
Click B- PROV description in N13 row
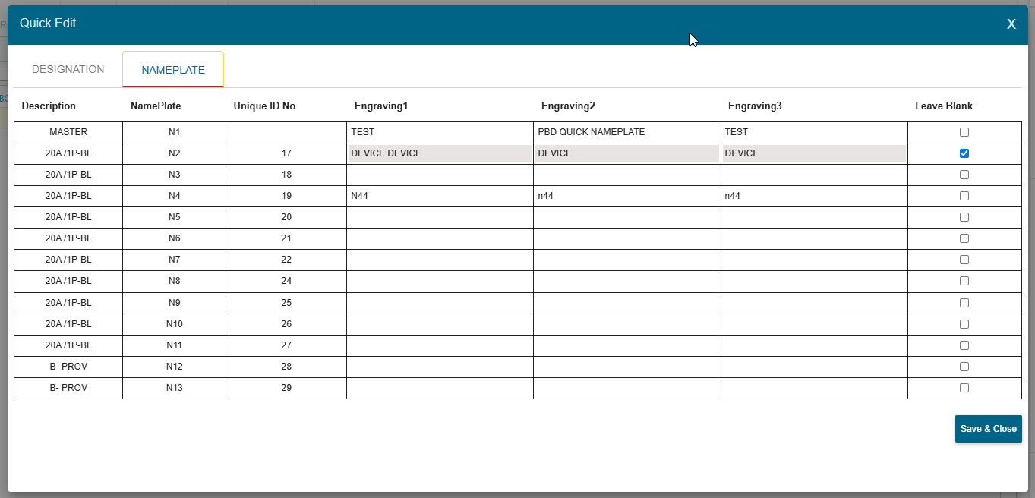(x=68, y=388)
